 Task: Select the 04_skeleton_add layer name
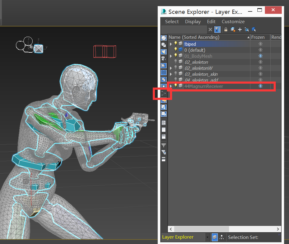pyautogui.click(x=201, y=80)
